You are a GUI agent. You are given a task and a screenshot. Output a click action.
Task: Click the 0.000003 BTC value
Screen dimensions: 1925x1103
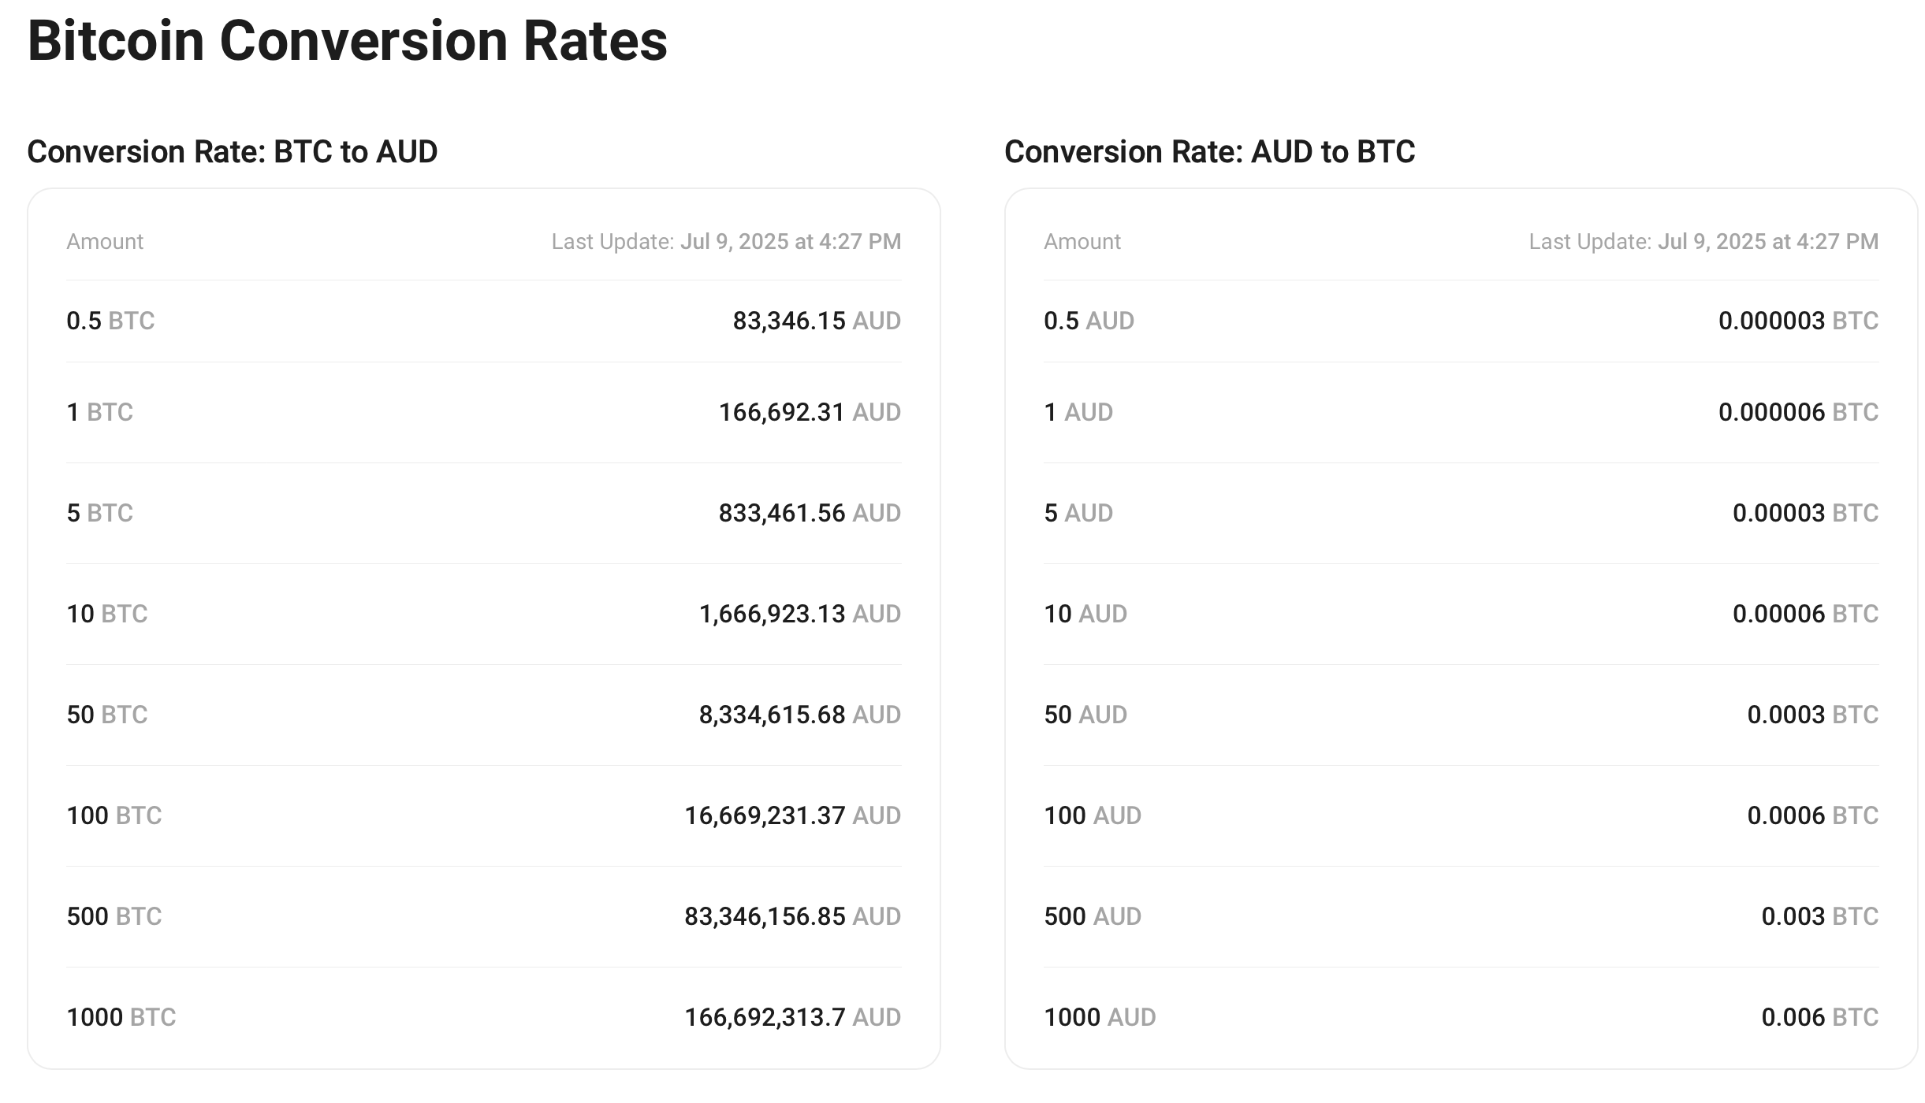(1798, 321)
